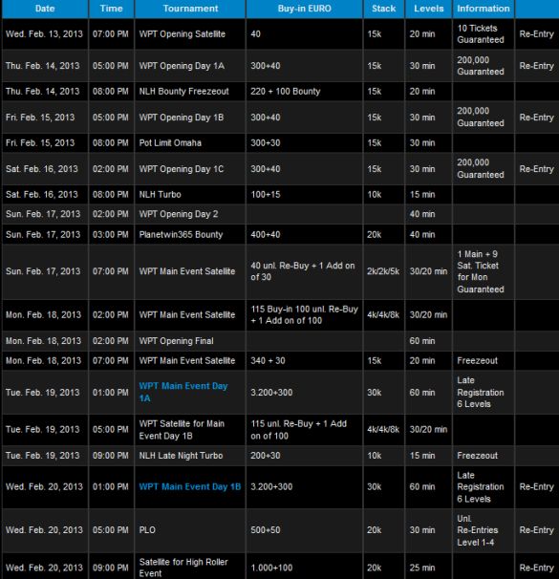559x579 pixels.
Task: Click '1 Main + 9 Sat. Ticket' info
Action: [x=481, y=271]
